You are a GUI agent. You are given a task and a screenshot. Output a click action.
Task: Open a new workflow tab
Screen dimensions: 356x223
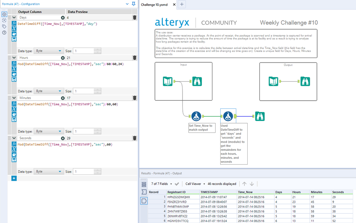[x=182, y=4]
